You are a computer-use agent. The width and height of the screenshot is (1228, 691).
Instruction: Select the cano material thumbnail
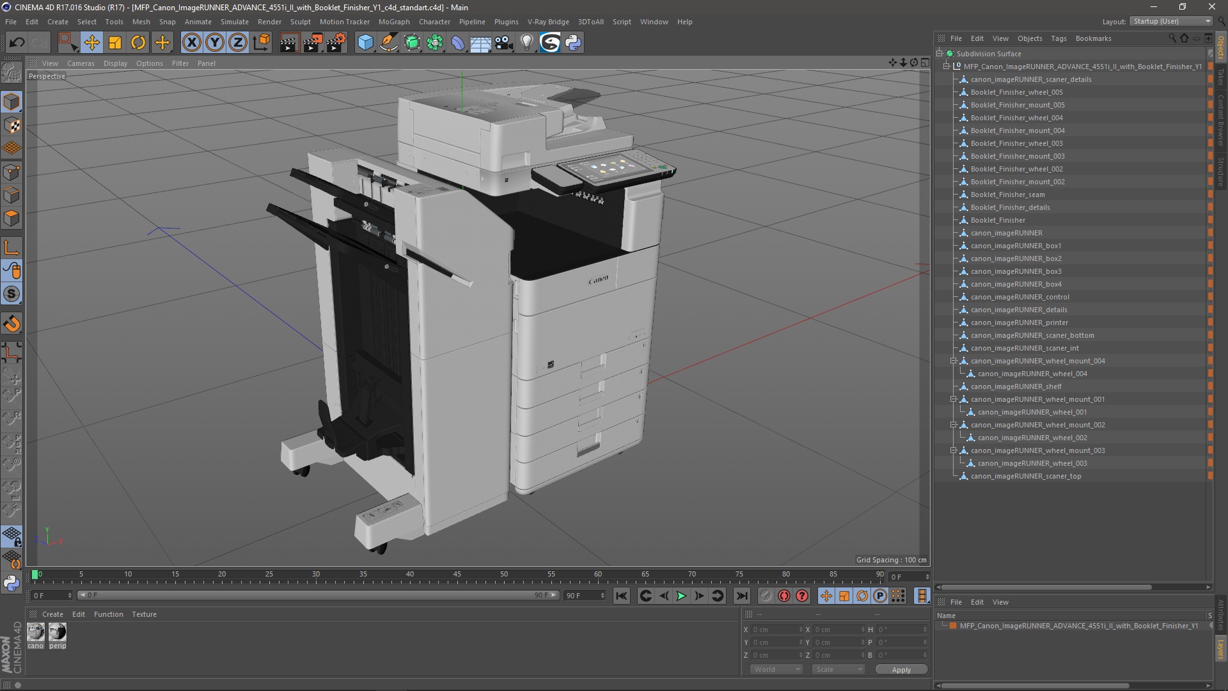[x=36, y=632]
